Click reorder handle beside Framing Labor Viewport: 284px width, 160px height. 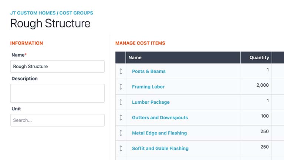pos(121,87)
